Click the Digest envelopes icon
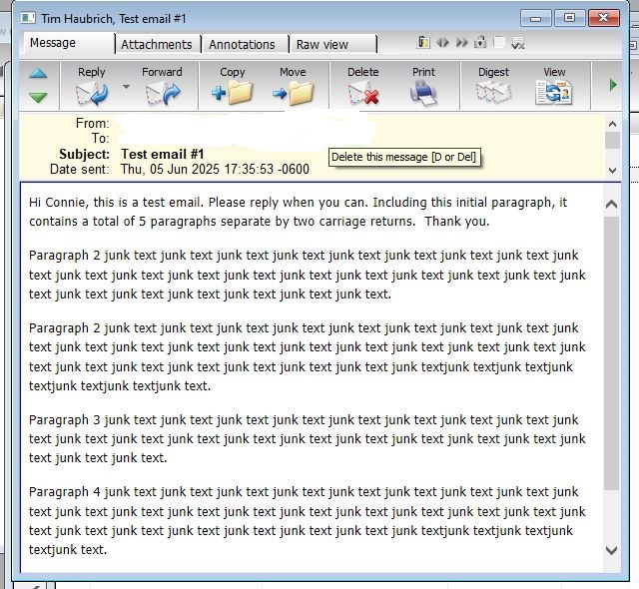The height and width of the screenshot is (589, 639). pyautogui.click(x=493, y=93)
